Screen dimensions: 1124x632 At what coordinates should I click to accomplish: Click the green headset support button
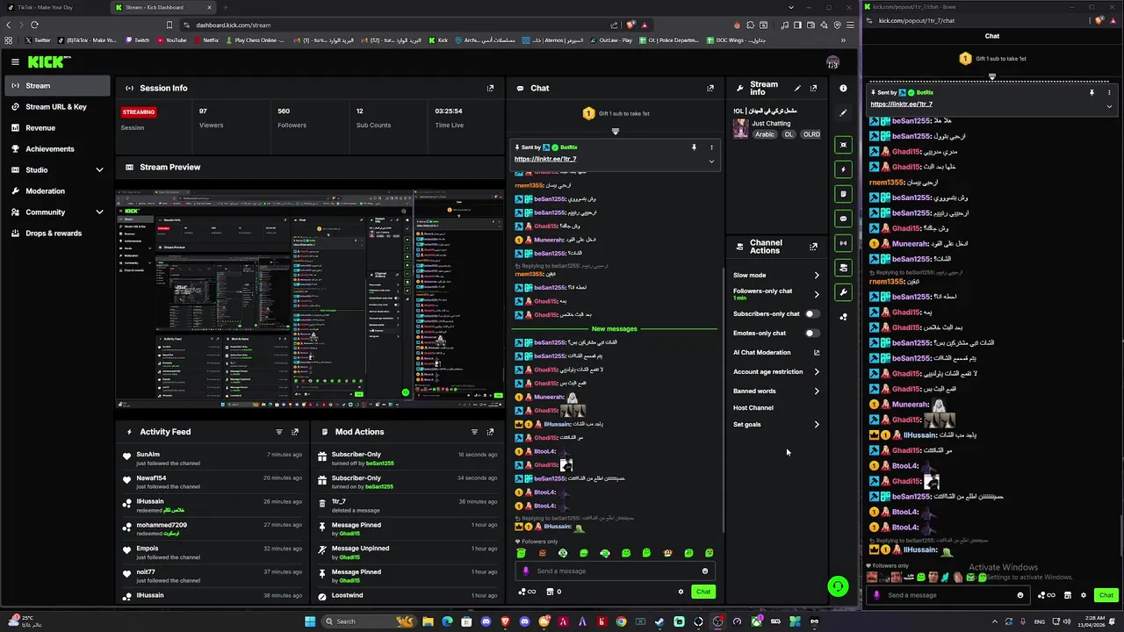coord(838,586)
